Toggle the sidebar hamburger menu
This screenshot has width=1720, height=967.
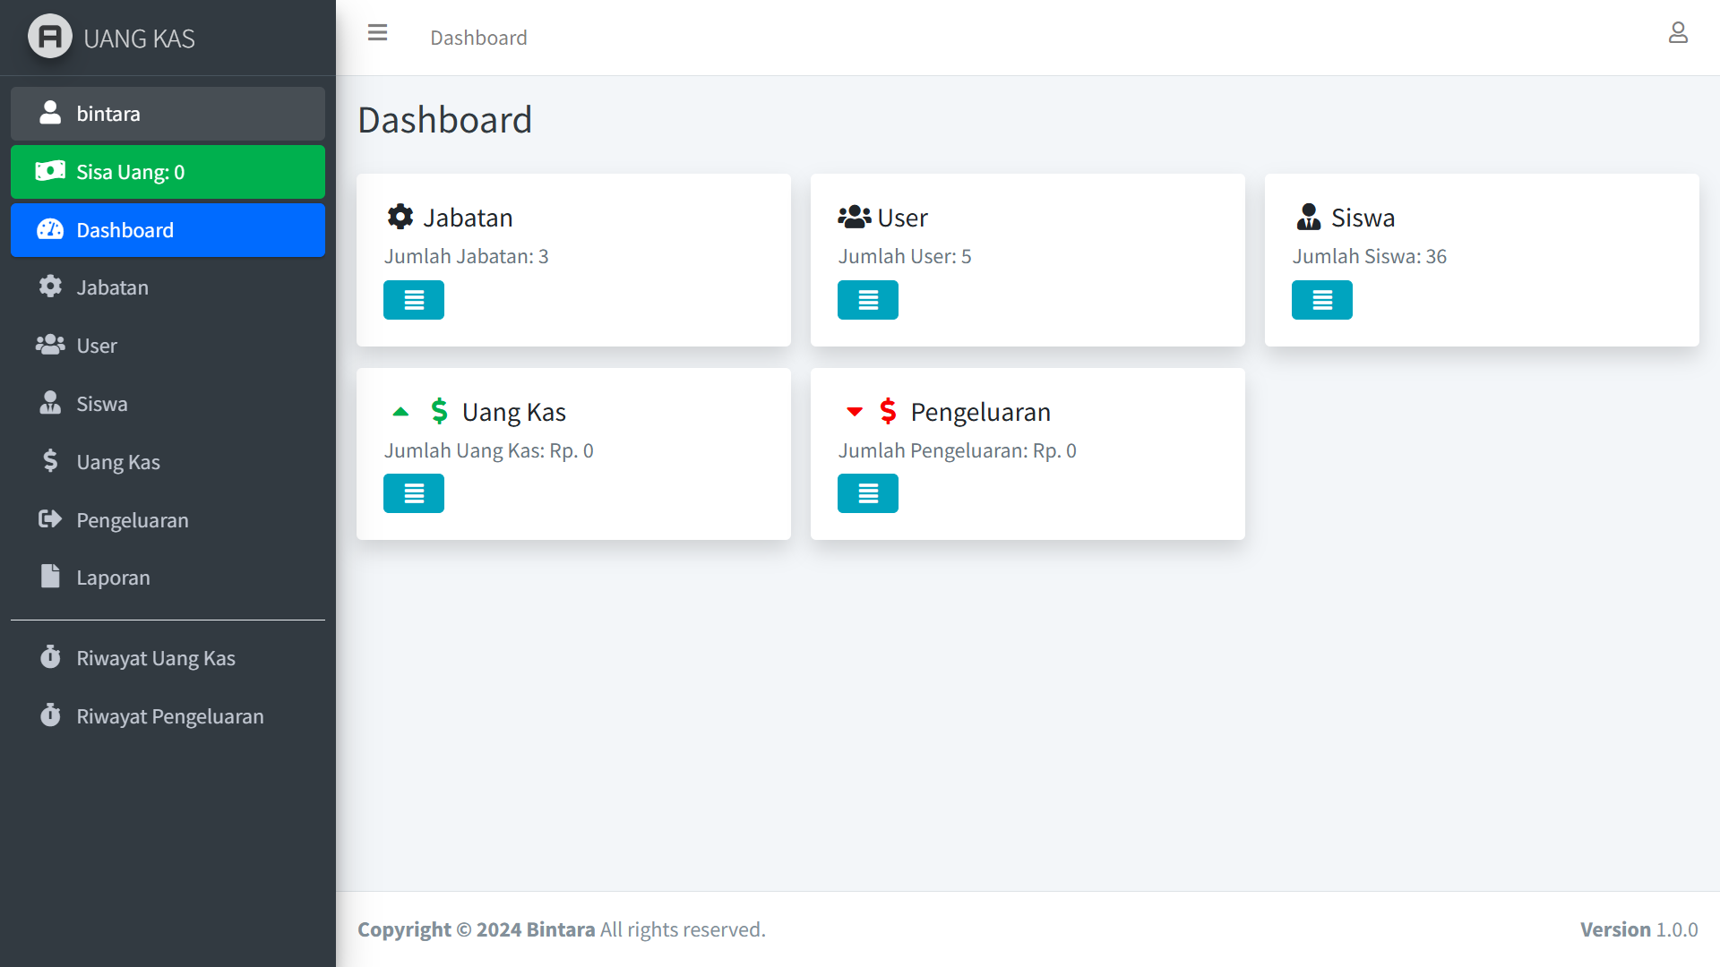[377, 34]
